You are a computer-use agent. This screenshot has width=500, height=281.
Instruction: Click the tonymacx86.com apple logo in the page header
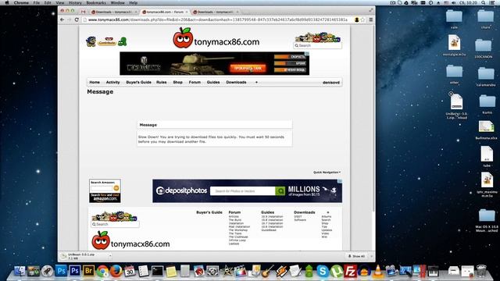pyautogui.click(x=183, y=38)
